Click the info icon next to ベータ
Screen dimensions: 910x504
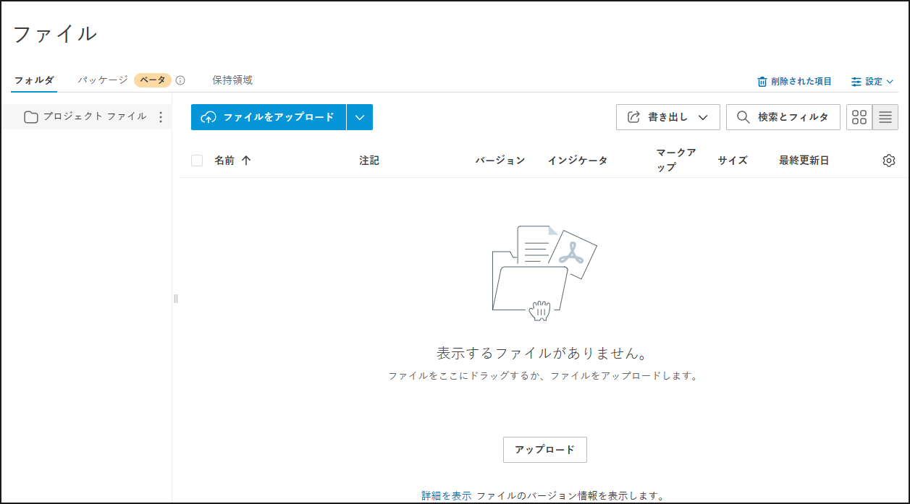pos(181,80)
